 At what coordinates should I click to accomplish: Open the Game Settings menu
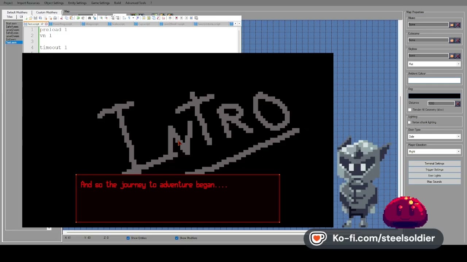(x=100, y=3)
